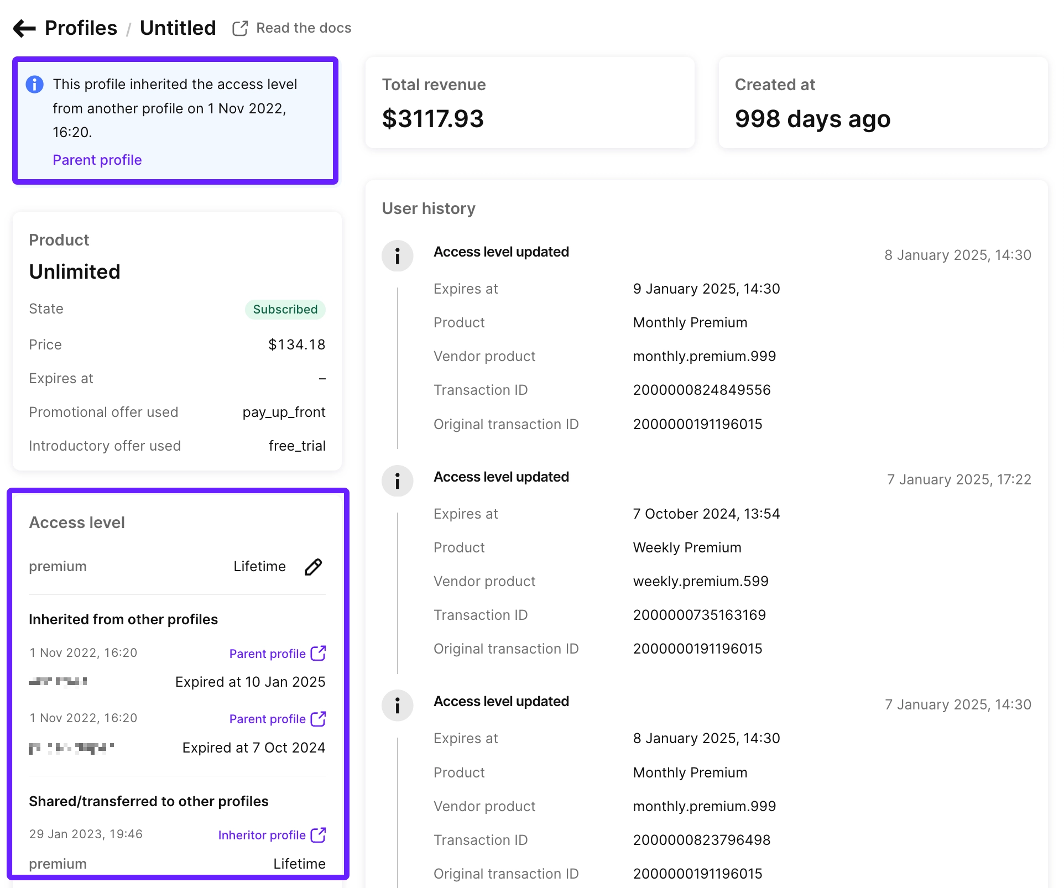Open the Profiles breadcrumb
Viewport: 1064px width, 888px height.
[x=81, y=28]
